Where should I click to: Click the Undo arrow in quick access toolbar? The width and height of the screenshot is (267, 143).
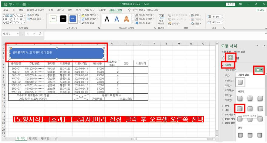11,4
